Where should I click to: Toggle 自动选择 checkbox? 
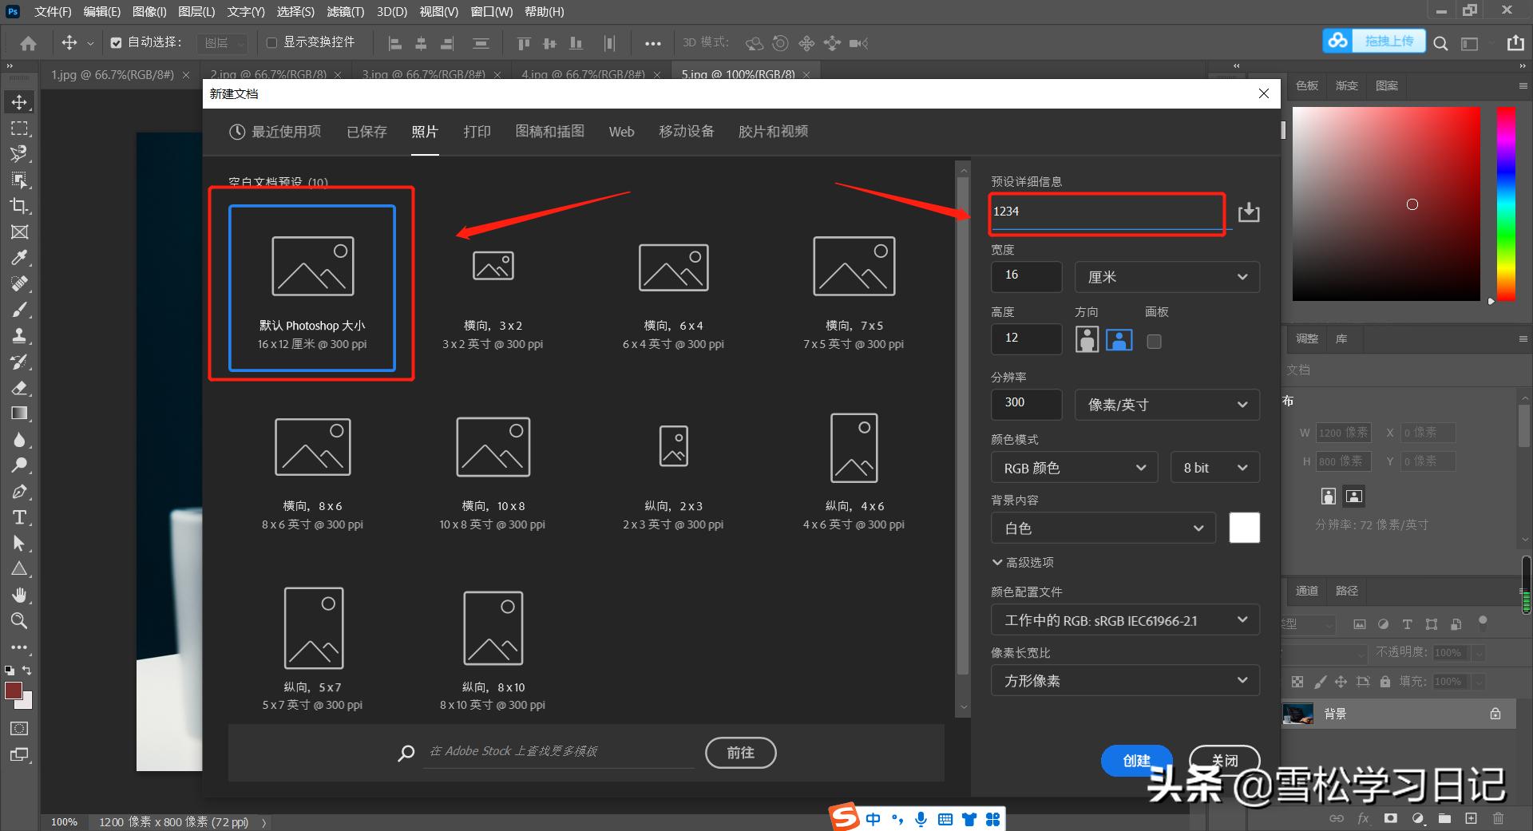click(x=117, y=42)
